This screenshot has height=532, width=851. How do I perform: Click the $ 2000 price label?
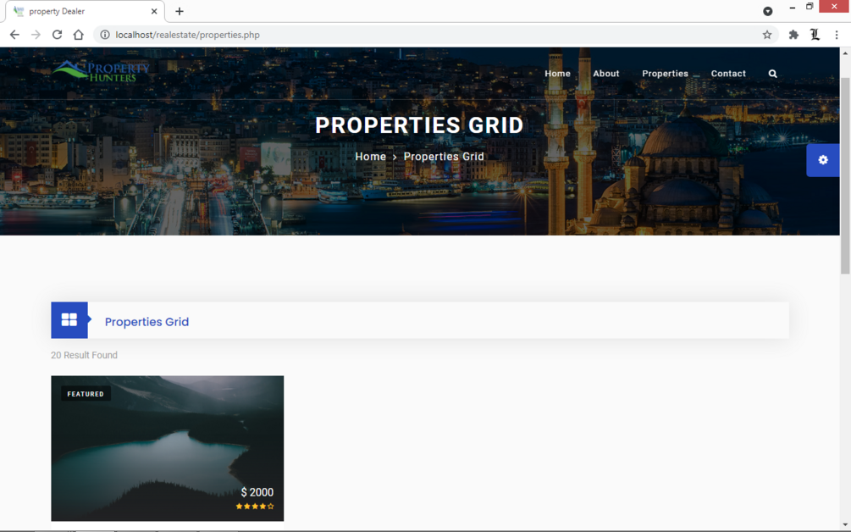pyautogui.click(x=257, y=492)
